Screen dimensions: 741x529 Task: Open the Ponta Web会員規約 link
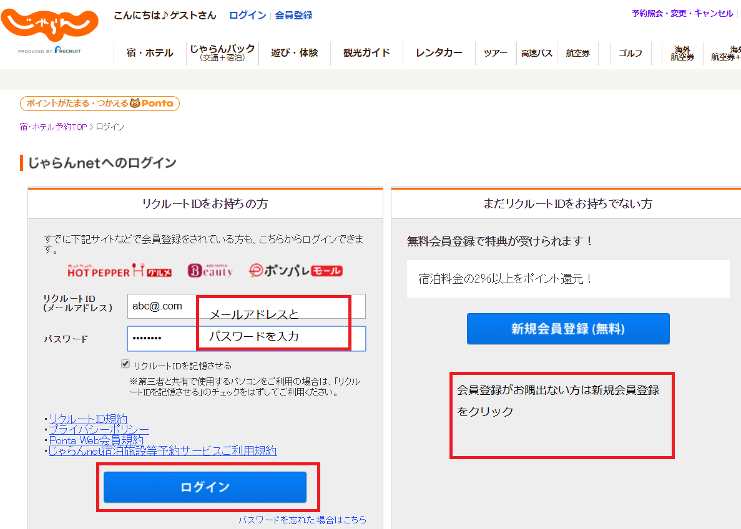coord(96,440)
